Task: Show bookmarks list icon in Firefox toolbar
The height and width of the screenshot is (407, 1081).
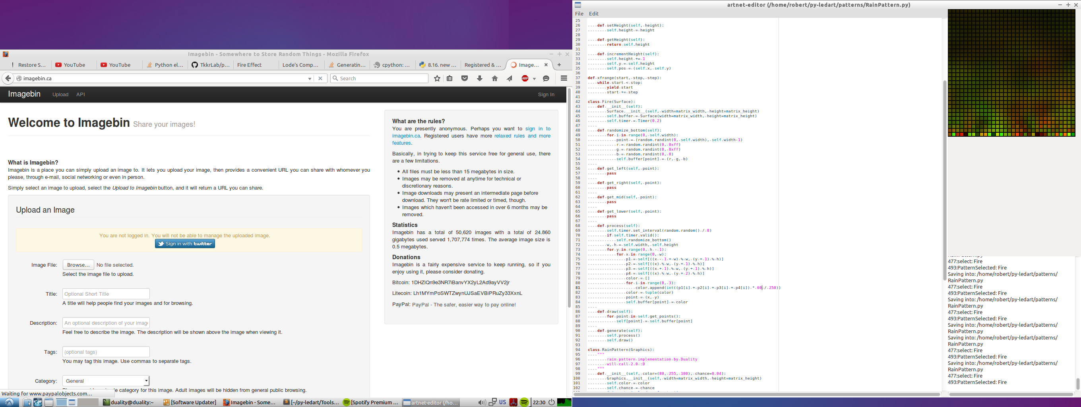Action: pos(449,78)
